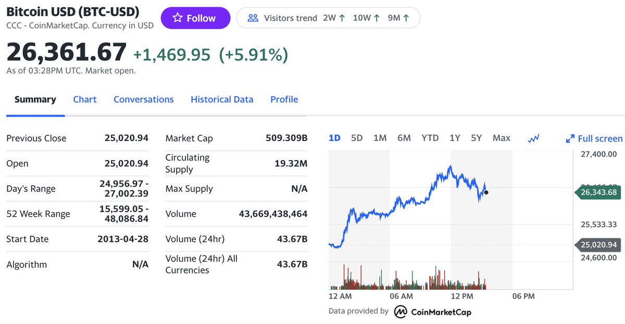Click the Circulating Supply value 19.32M
Image resolution: width=625 pixels, height=324 pixels.
pos(291,163)
